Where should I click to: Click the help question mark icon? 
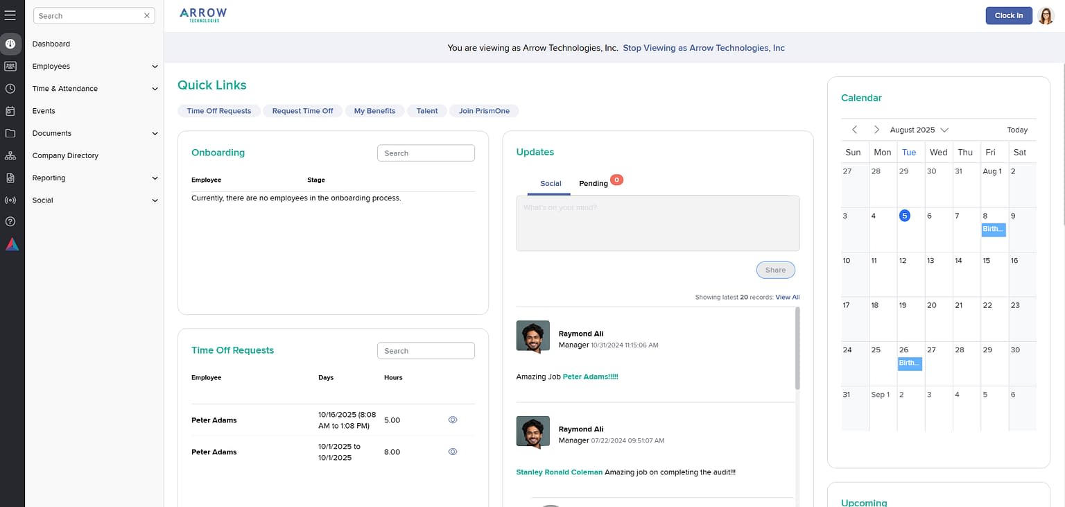point(11,221)
